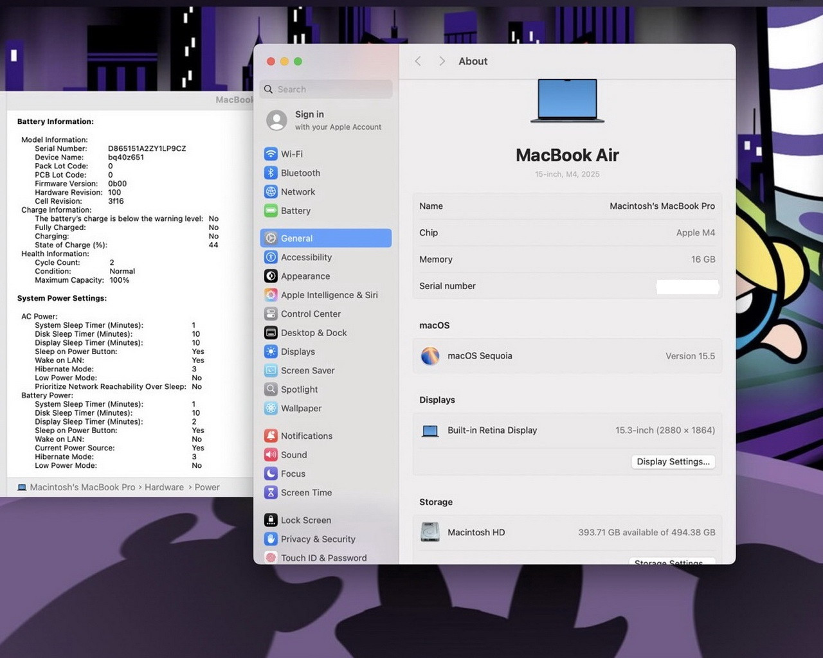Click the Built-in Retina Display icon
This screenshot has width=823, height=658.
(x=430, y=431)
